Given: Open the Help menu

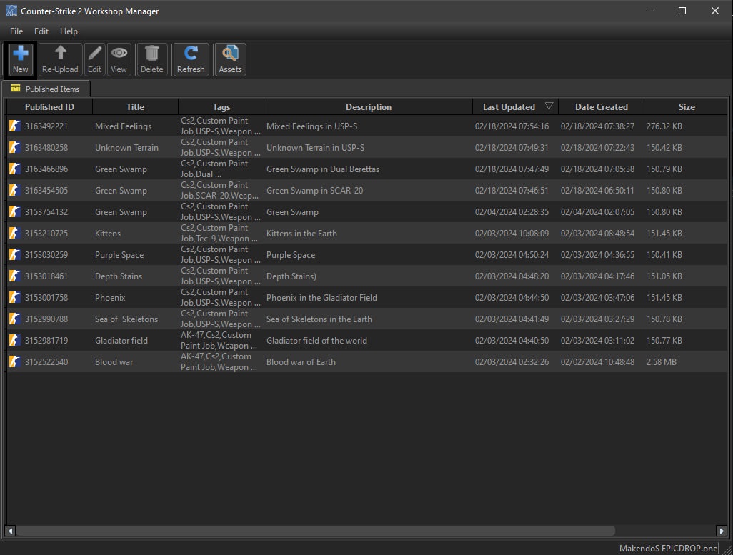Looking at the screenshot, I should click(69, 31).
